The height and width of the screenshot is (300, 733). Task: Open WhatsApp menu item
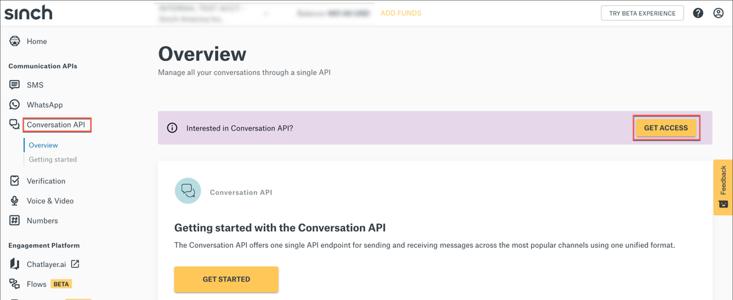pyautogui.click(x=44, y=104)
